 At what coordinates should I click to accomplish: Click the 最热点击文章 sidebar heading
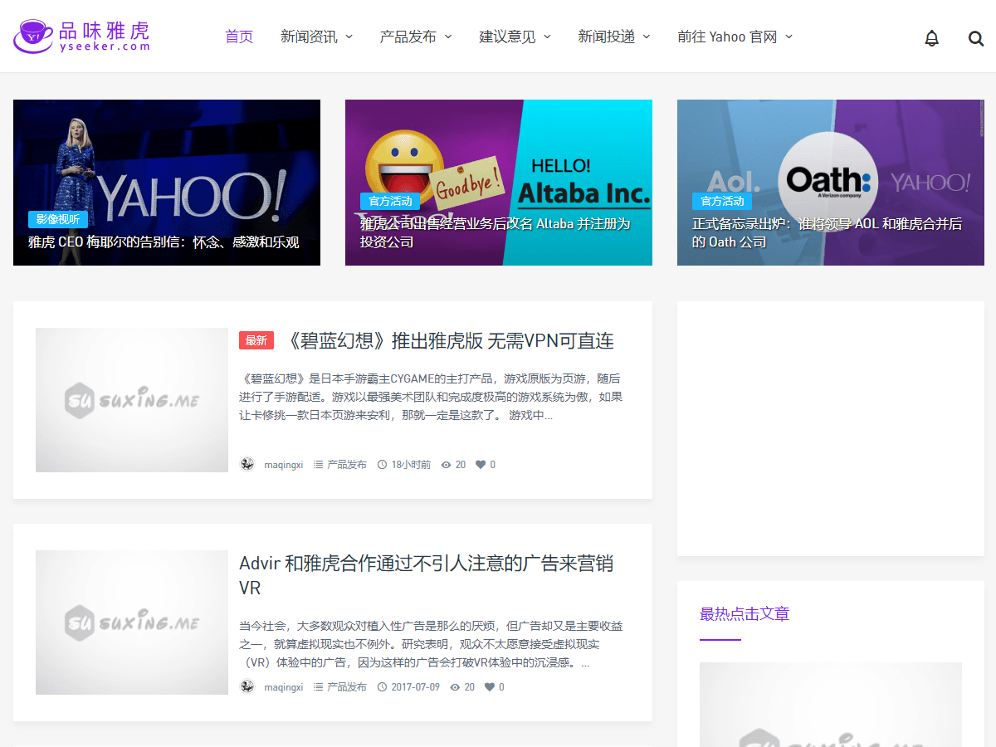tap(745, 614)
